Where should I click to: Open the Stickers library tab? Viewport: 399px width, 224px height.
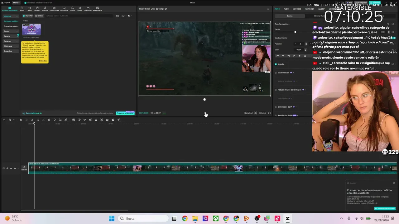tap(37, 9)
